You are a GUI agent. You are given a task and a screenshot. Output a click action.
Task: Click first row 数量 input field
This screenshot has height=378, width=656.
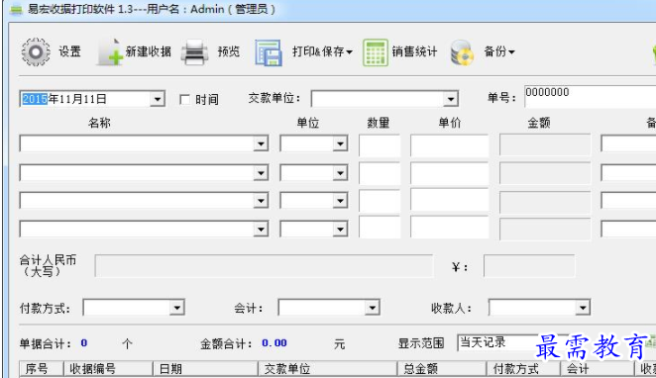tap(380, 145)
